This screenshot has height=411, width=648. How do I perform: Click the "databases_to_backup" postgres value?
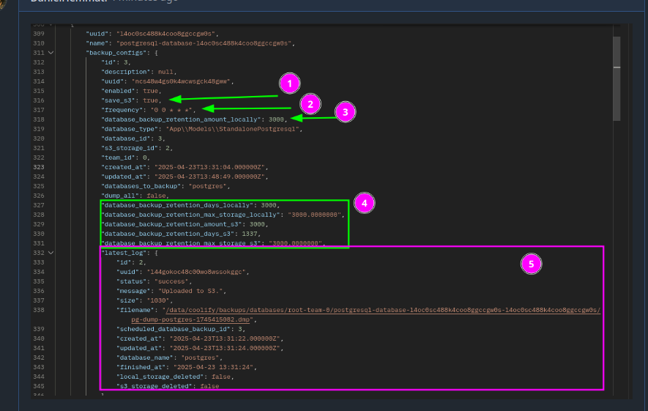click(208, 186)
